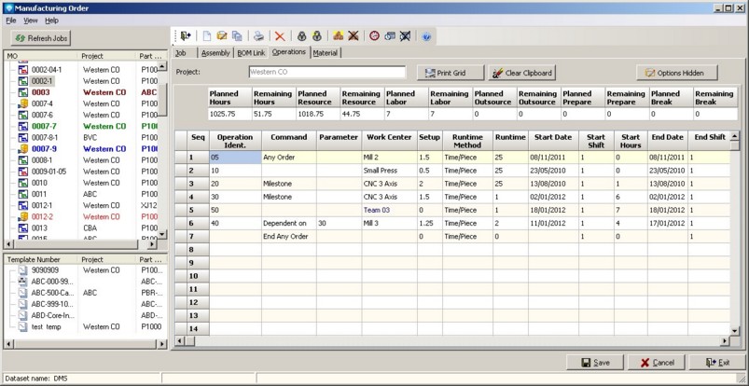The height and width of the screenshot is (386, 749).
Task: Click the Clear Clipboard button
Action: (x=522, y=73)
